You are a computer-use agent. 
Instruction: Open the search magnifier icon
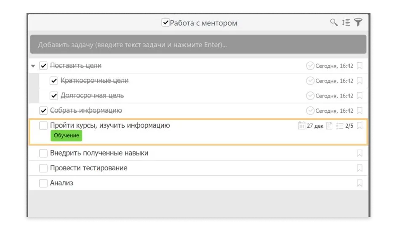point(333,23)
